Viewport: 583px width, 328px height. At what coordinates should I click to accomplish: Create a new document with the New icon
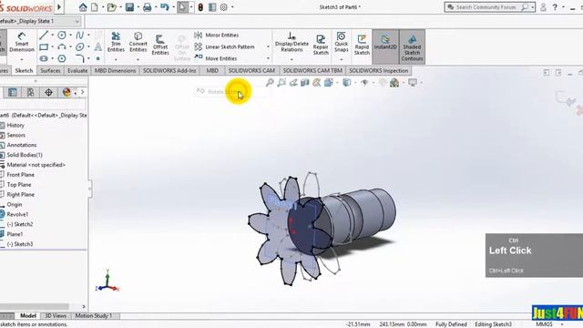coord(95,7)
